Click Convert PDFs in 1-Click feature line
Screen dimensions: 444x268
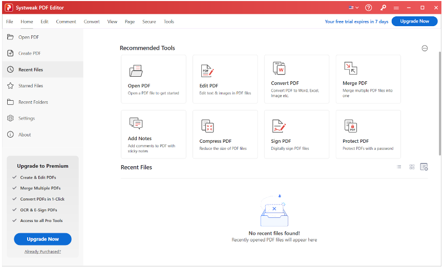tap(42, 199)
